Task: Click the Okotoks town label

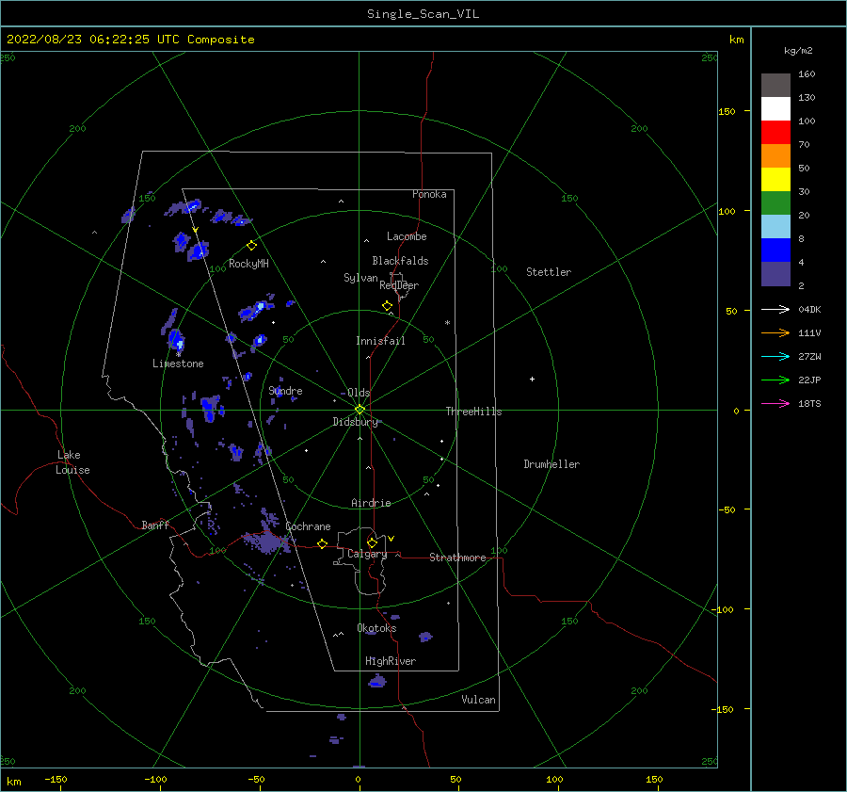Action: pyautogui.click(x=376, y=628)
